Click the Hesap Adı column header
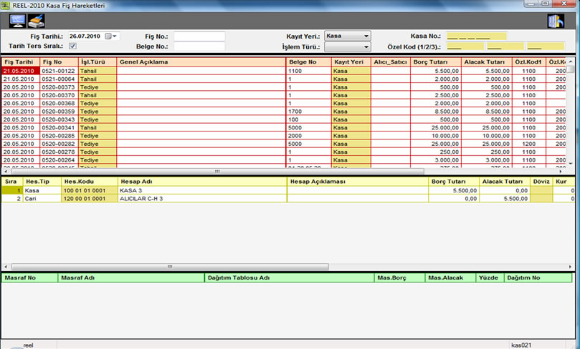This screenshot has width=580, height=349. [202, 182]
